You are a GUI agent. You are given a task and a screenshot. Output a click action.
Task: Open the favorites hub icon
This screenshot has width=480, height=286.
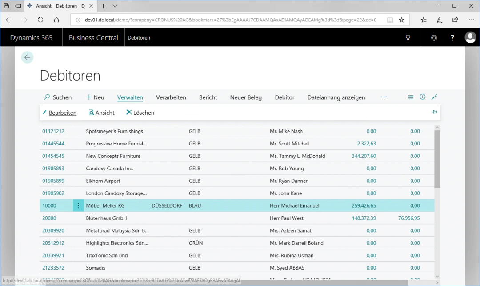coord(424,20)
